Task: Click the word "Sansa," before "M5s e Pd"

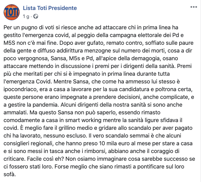Action: click(x=59, y=58)
